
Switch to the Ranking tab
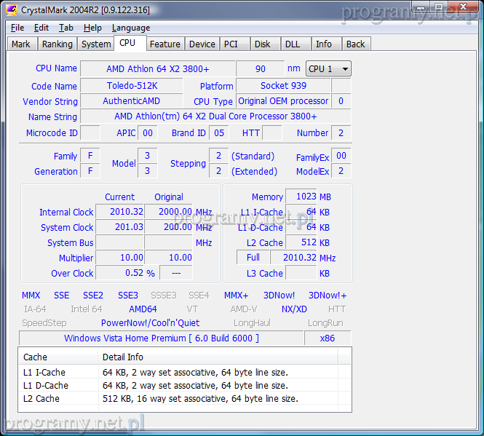point(57,44)
